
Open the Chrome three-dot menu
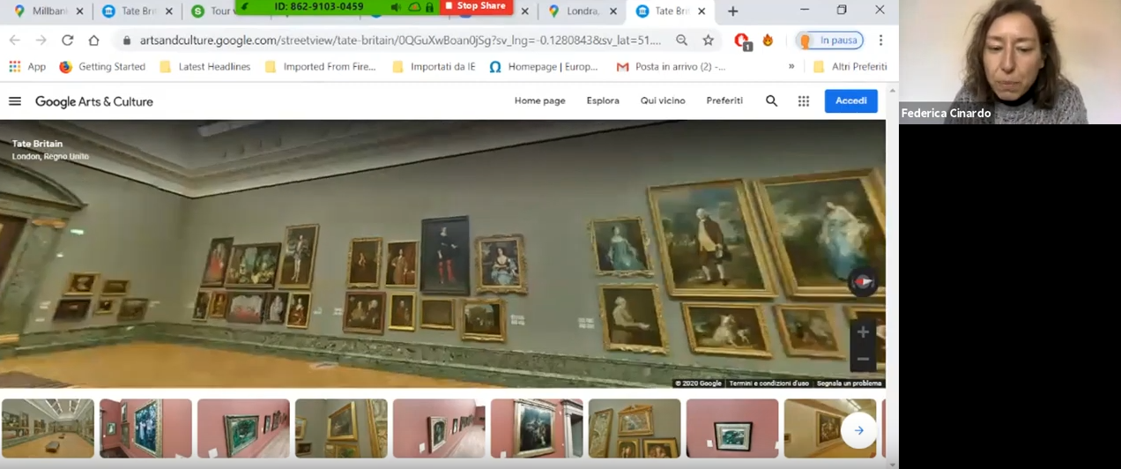point(880,41)
